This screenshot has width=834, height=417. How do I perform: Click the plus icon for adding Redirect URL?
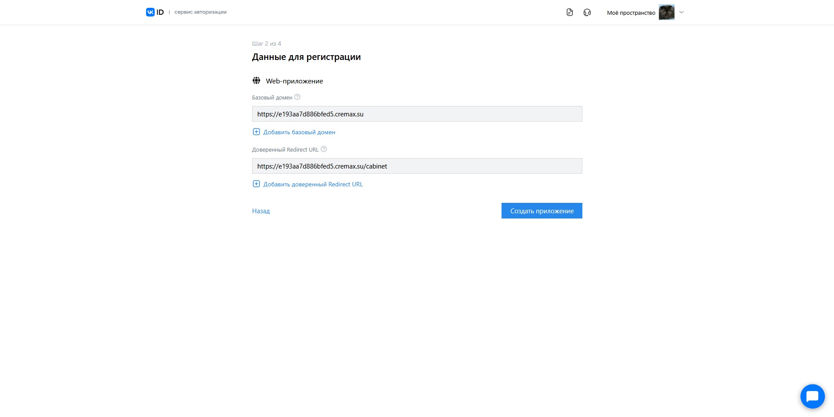pos(256,184)
